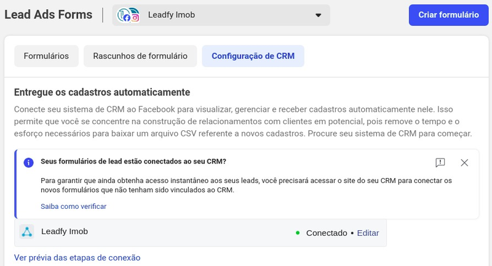Click the feedback report icon in the notice
This screenshot has width=492, height=266.
click(440, 162)
